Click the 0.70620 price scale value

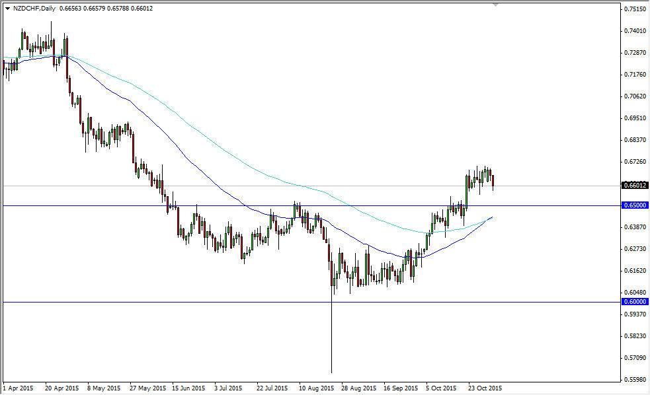(635, 96)
